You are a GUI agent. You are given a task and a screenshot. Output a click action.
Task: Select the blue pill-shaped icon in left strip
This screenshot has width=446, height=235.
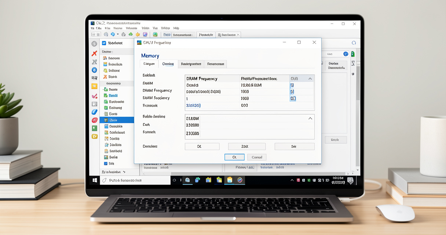click(94, 112)
